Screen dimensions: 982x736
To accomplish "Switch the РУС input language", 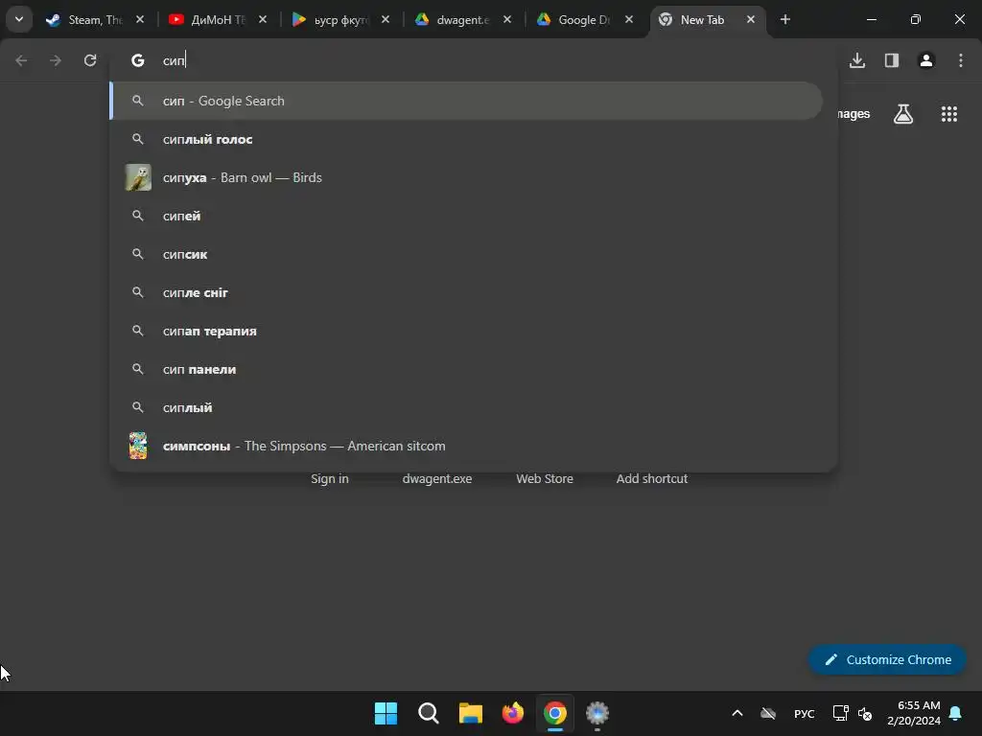I will coord(805,713).
